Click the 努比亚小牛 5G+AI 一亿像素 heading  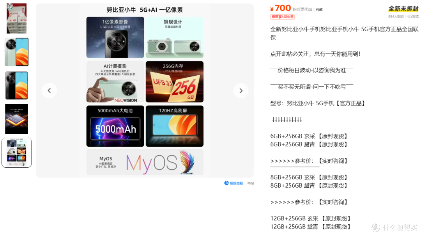[x=145, y=10]
